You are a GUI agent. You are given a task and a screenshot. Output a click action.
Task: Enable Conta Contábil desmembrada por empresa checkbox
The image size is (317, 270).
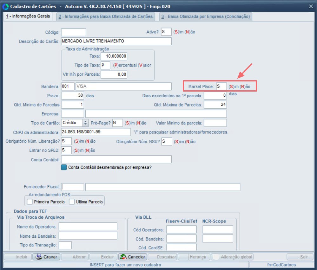64,167
